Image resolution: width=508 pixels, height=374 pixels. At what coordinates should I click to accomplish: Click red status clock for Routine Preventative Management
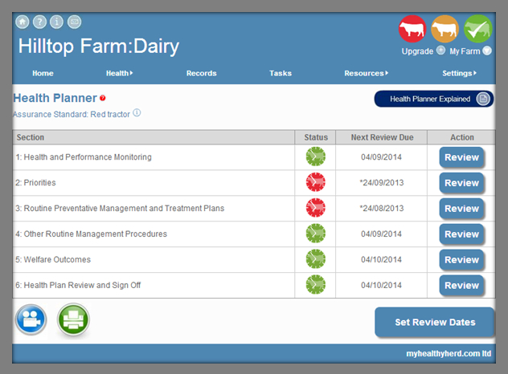click(x=316, y=208)
